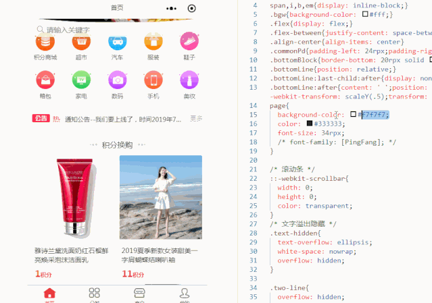Open the 通知公告 announcement text
The image size is (432, 303).
123,119
